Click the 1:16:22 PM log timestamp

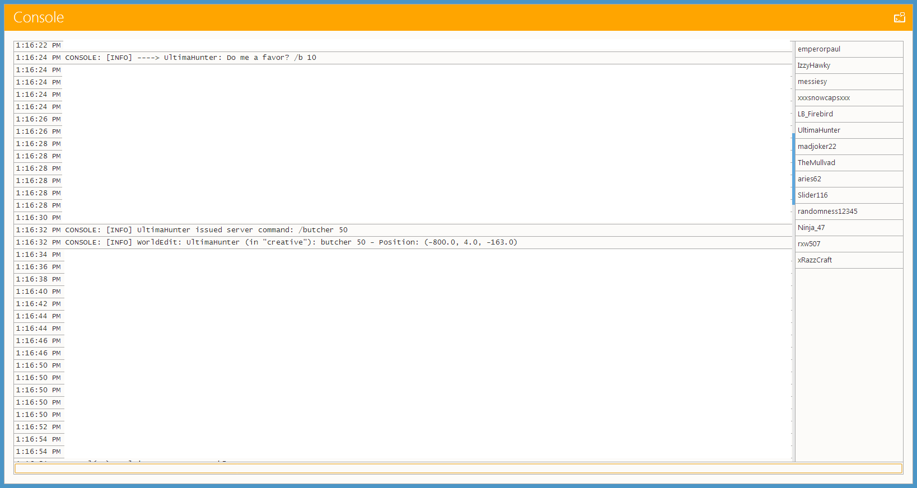pos(38,45)
